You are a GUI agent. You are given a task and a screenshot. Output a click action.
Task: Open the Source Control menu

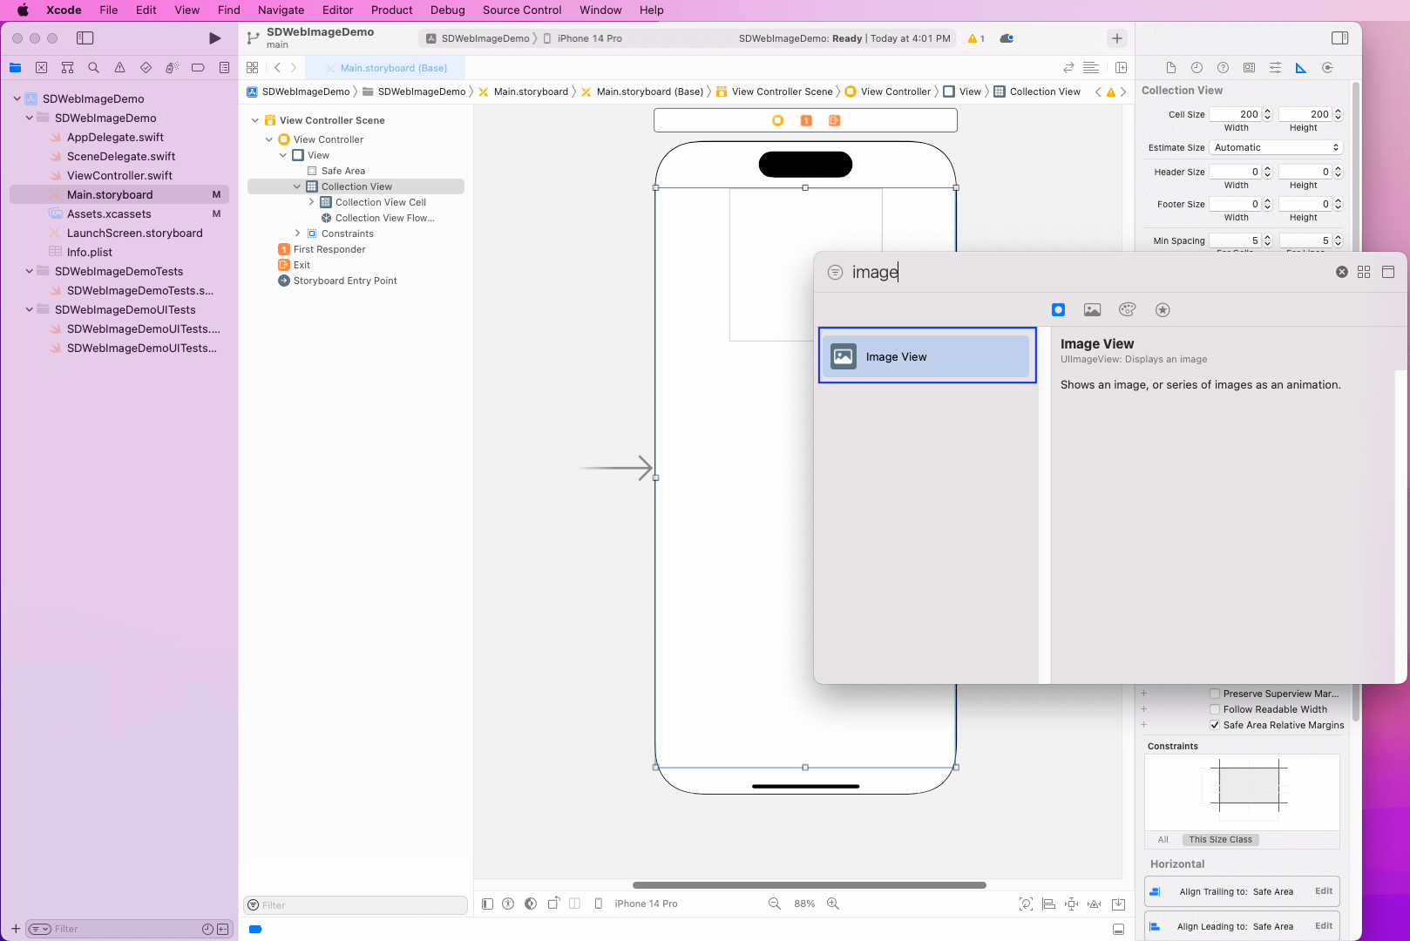[521, 10]
